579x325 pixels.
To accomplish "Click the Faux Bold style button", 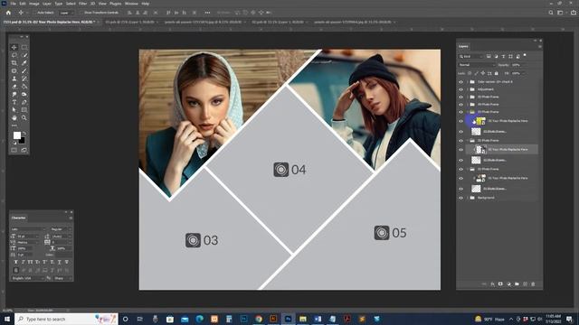I will (15, 262).
